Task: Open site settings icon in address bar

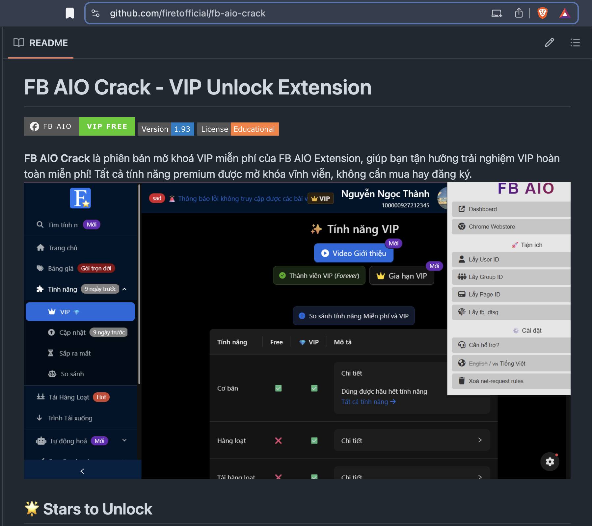Action: click(95, 13)
